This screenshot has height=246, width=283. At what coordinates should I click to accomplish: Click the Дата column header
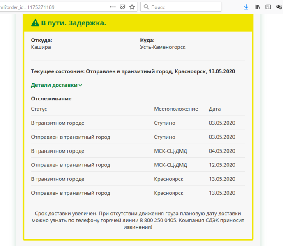215,109
